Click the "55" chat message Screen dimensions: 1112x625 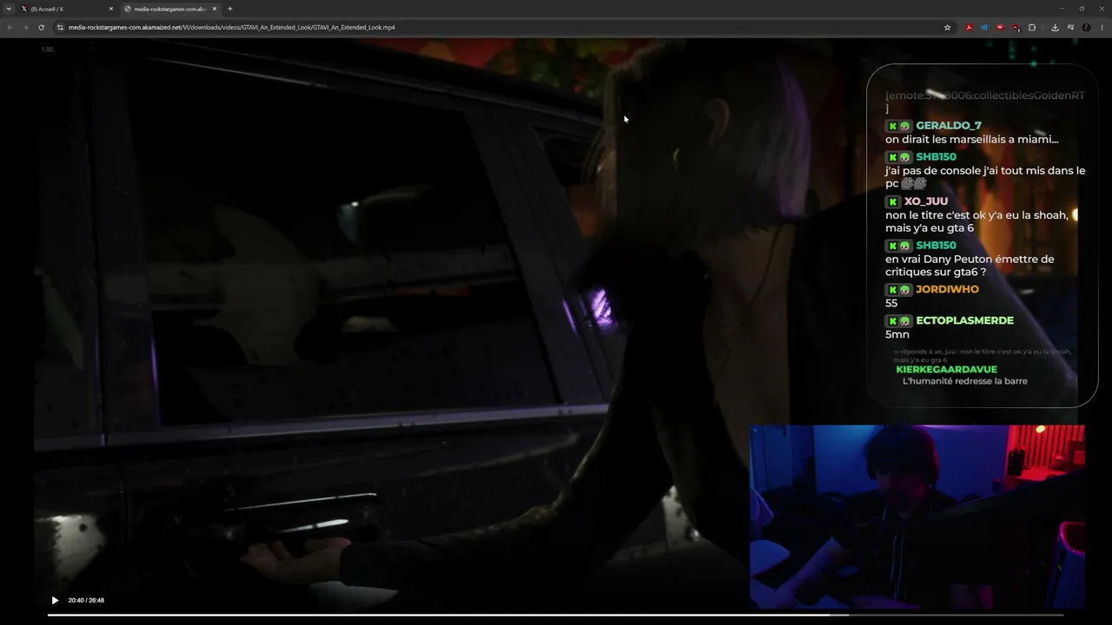(891, 303)
